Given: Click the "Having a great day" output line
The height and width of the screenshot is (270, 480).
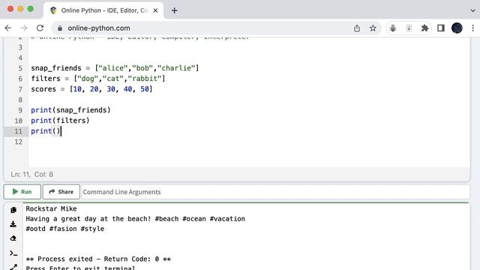Looking at the screenshot, I should coord(135,219).
